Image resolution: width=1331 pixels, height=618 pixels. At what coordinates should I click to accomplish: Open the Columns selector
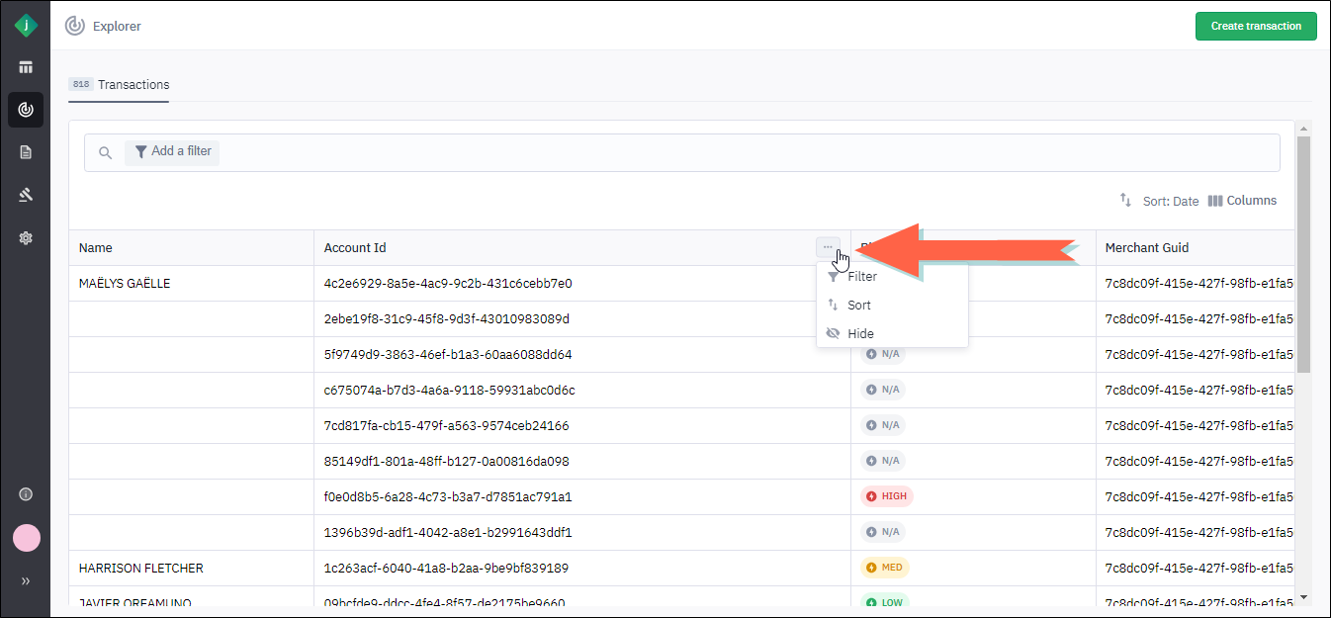tap(1242, 201)
